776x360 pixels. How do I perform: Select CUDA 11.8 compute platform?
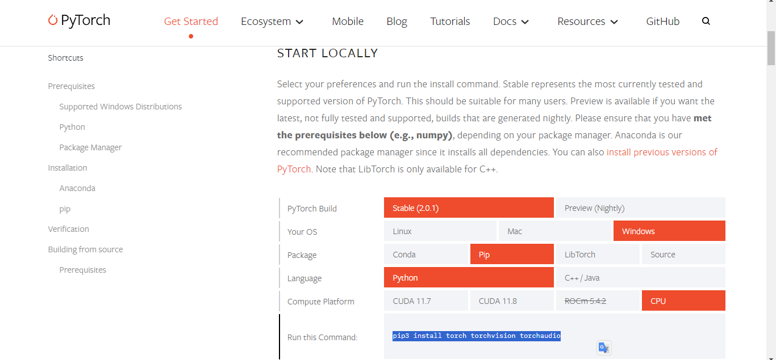click(512, 300)
